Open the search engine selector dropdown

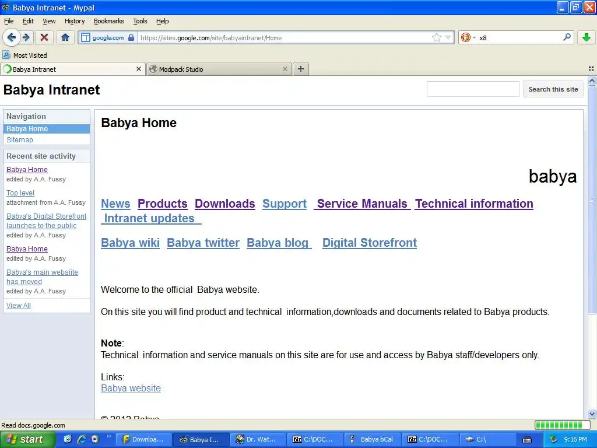click(x=468, y=37)
